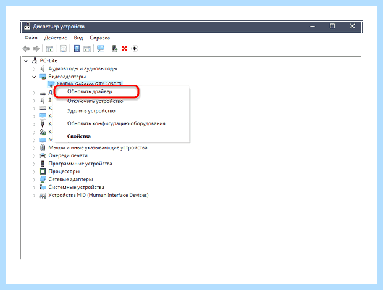Select the Очереди печати label

[68, 155]
